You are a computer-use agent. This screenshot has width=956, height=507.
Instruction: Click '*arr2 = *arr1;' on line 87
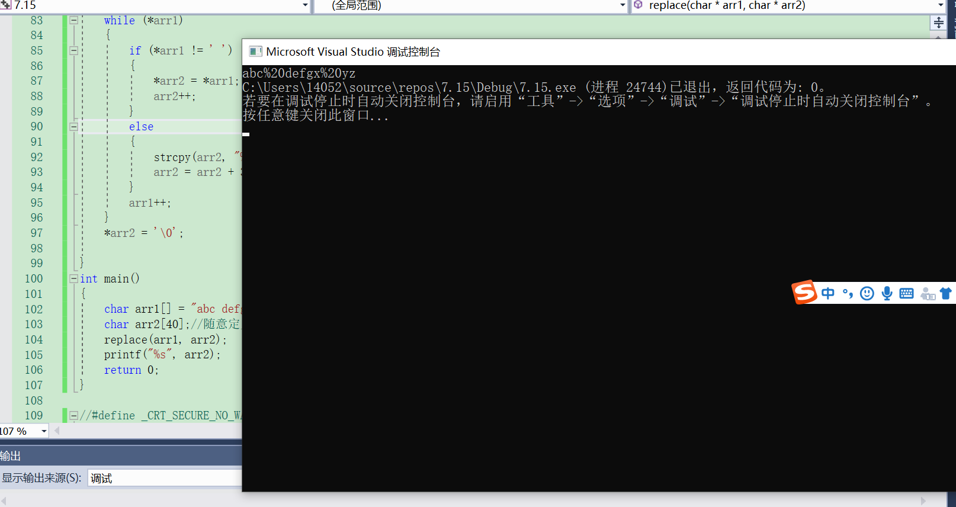(196, 81)
